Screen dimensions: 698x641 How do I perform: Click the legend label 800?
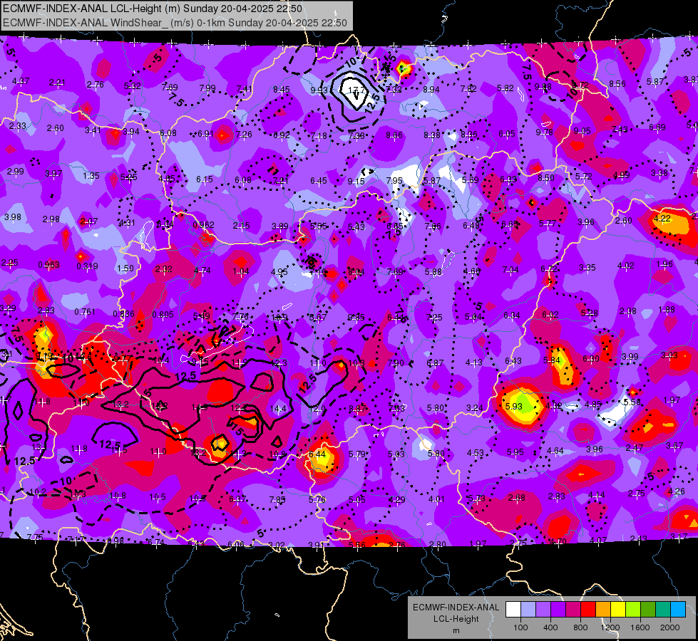click(580, 627)
